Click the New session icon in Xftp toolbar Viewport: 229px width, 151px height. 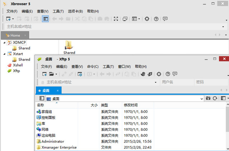(x=44, y=74)
